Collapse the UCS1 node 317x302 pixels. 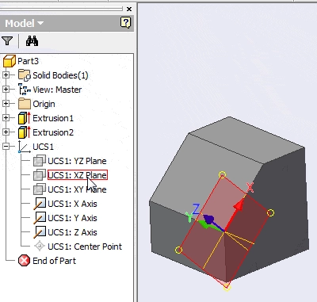(x=6, y=147)
